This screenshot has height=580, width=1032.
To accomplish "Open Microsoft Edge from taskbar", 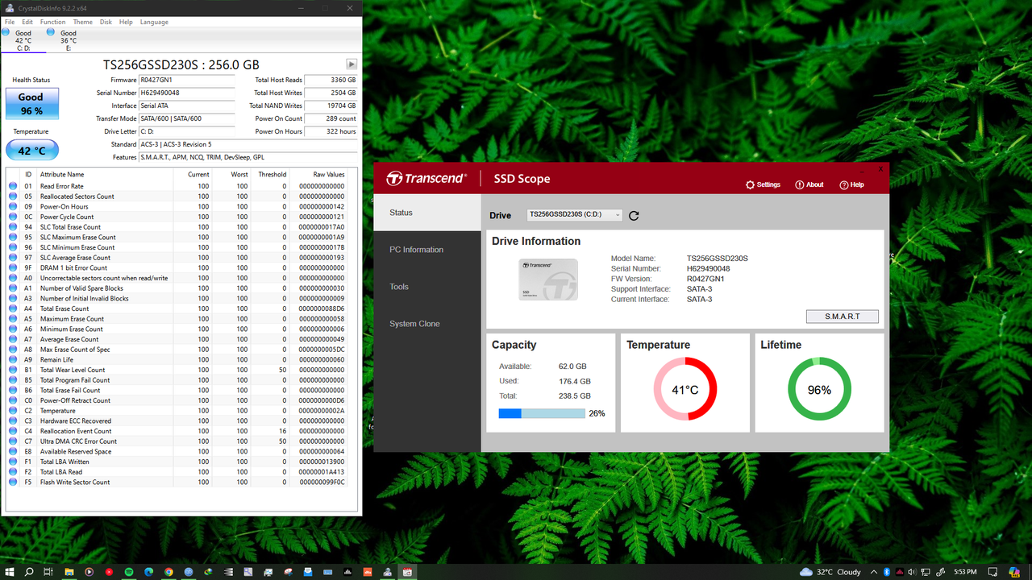I will [149, 572].
